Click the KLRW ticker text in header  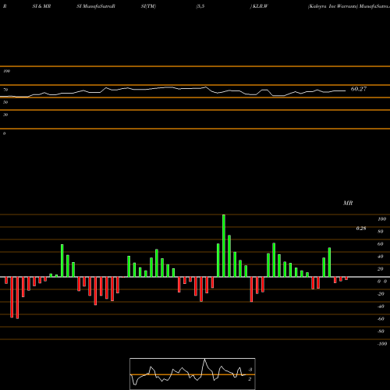(x=260, y=6)
